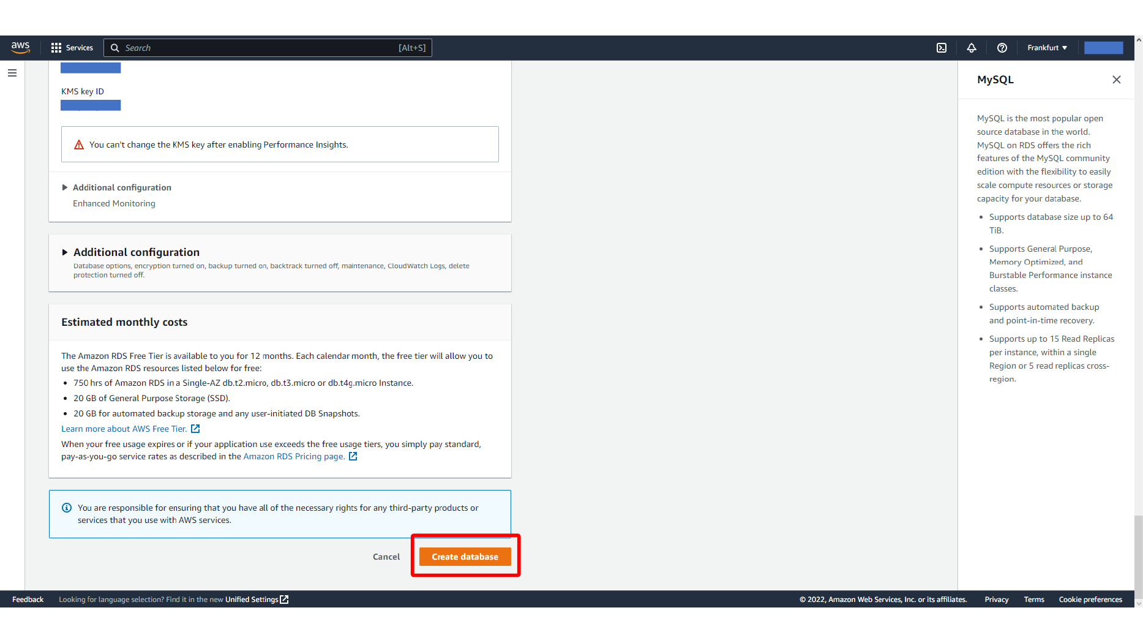Open the Terms footer link
This screenshot has height=643, width=1143.
coord(1034,600)
